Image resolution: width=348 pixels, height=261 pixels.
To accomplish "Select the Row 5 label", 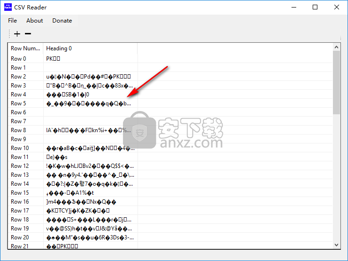I will [x=18, y=103].
